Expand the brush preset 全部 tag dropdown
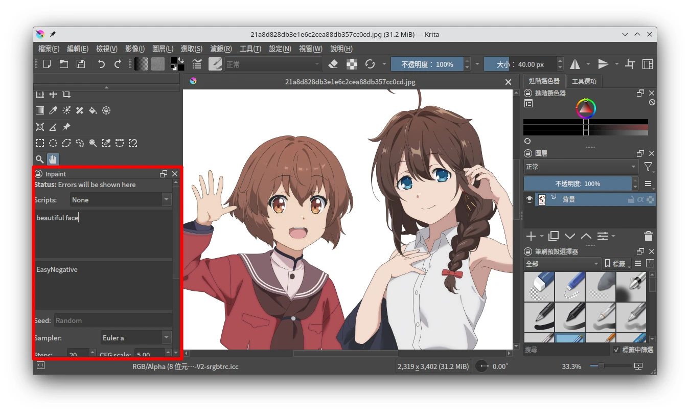This screenshot has width=690, height=414. point(562,264)
